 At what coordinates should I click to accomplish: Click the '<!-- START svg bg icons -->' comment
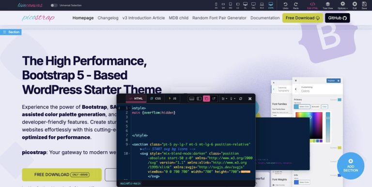click(169, 149)
